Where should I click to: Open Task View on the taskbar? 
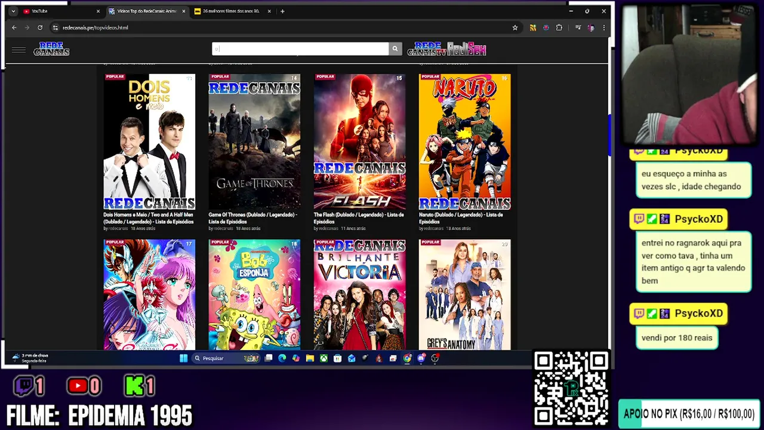269,358
